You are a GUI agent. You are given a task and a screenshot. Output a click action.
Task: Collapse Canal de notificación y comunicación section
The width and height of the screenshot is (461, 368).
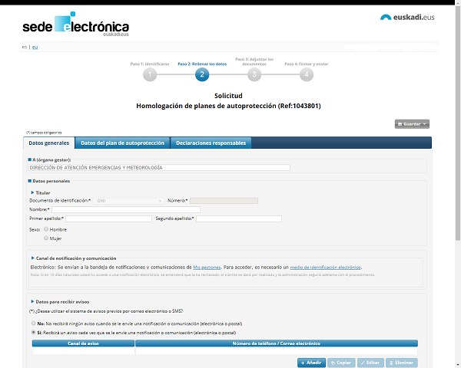32,258
